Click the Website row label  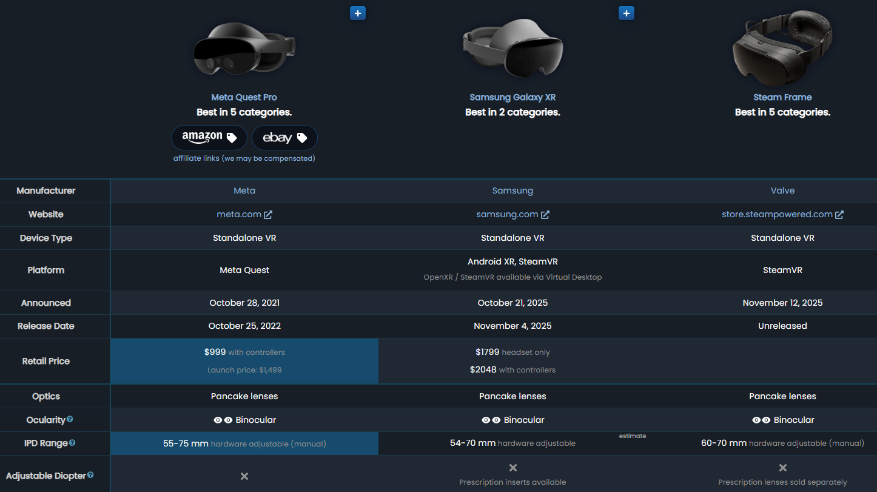[46, 214]
